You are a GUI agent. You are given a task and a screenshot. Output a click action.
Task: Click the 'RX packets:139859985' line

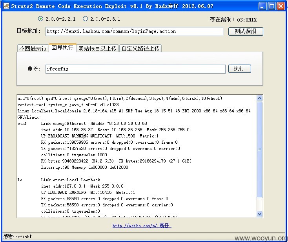pyautogui.click(x=109, y=142)
